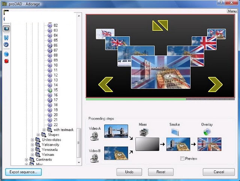Open the Menu button at top right

(232, 11)
